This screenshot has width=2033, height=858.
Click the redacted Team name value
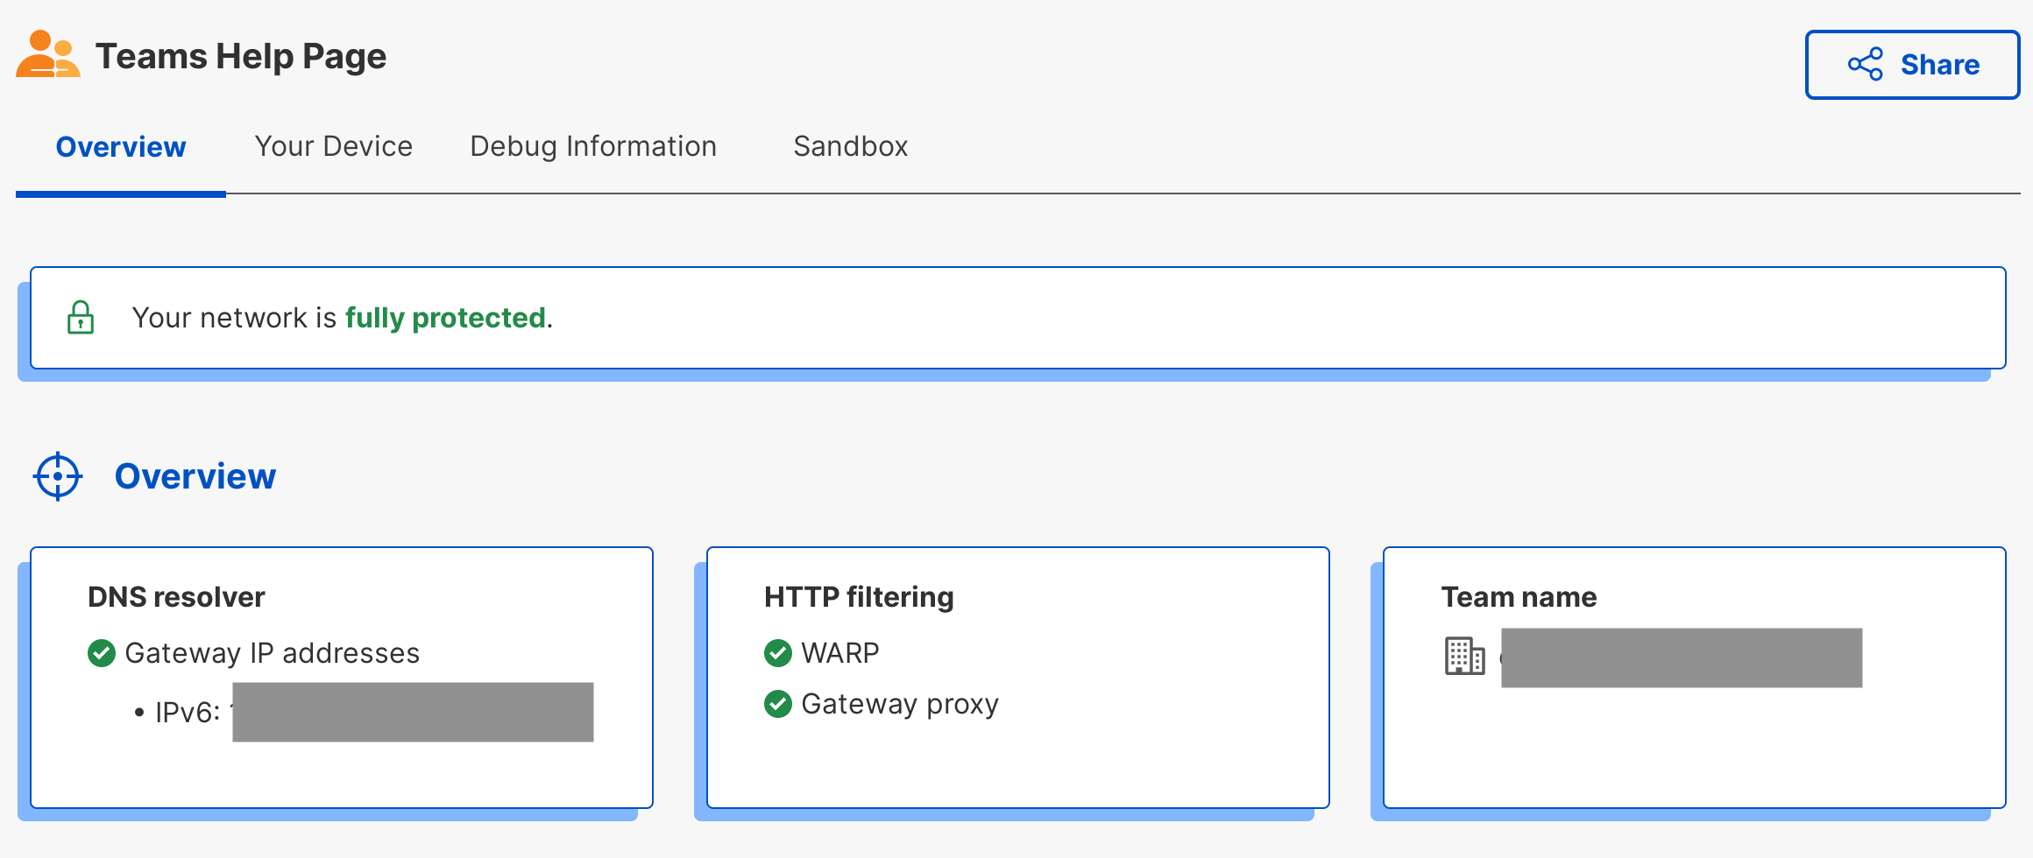(x=1681, y=658)
